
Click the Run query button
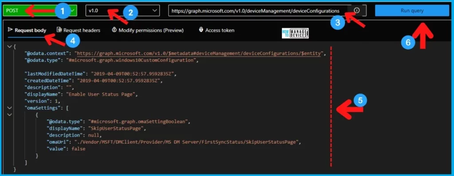[x=412, y=11]
